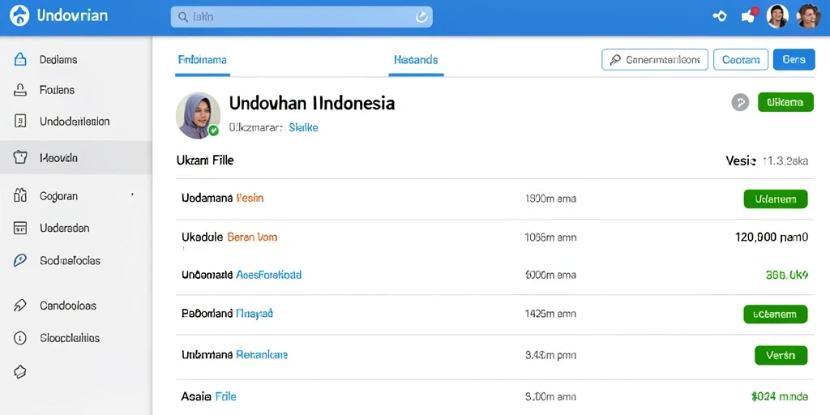Click the 1900m ama time cell
Screen dimensions: 830x415
pos(550,199)
